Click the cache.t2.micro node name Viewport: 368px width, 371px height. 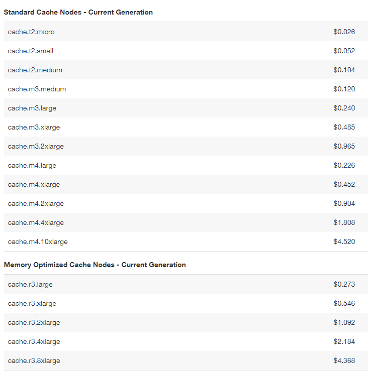point(31,32)
